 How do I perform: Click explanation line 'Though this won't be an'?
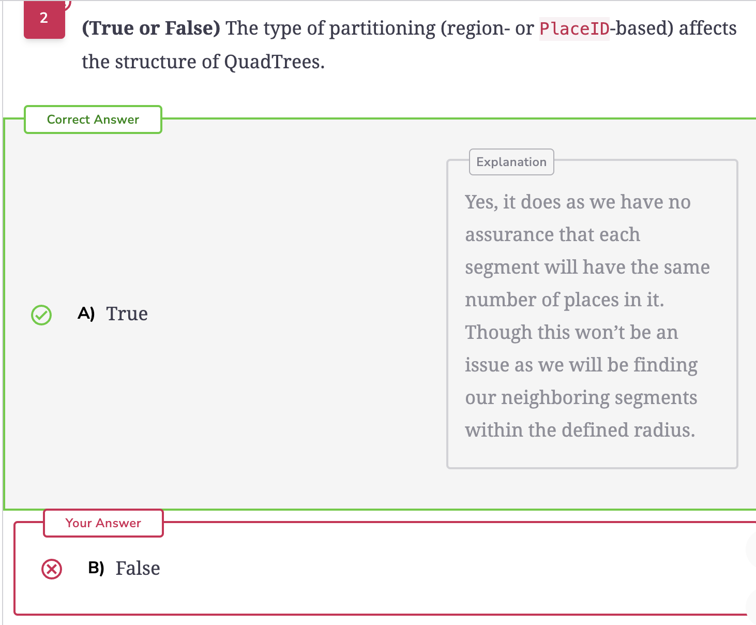pos(571,332)
